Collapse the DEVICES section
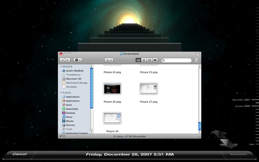259x162 pixels. [61, 66]
